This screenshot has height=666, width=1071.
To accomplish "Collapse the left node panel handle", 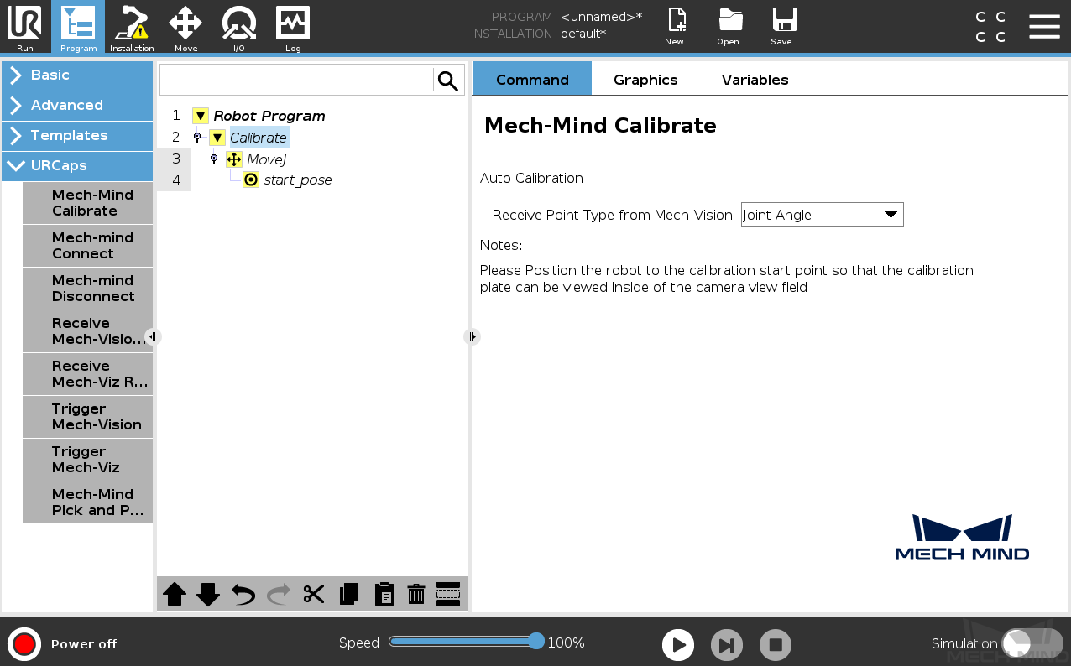I will (x=152, y=336).
